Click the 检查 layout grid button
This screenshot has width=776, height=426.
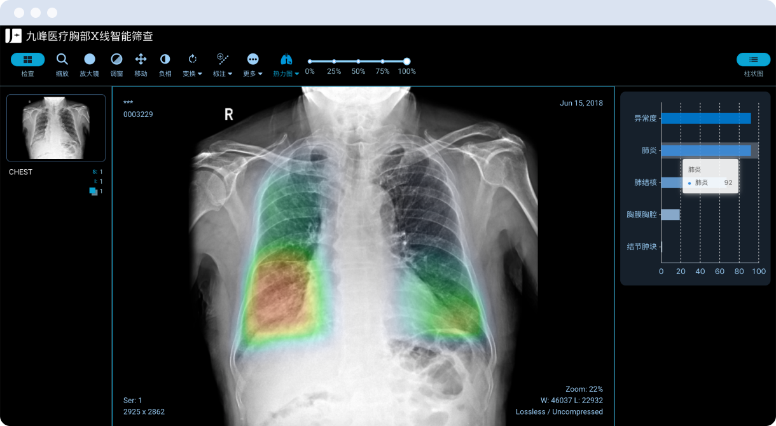pyautogui.click(x=27, y=60)
